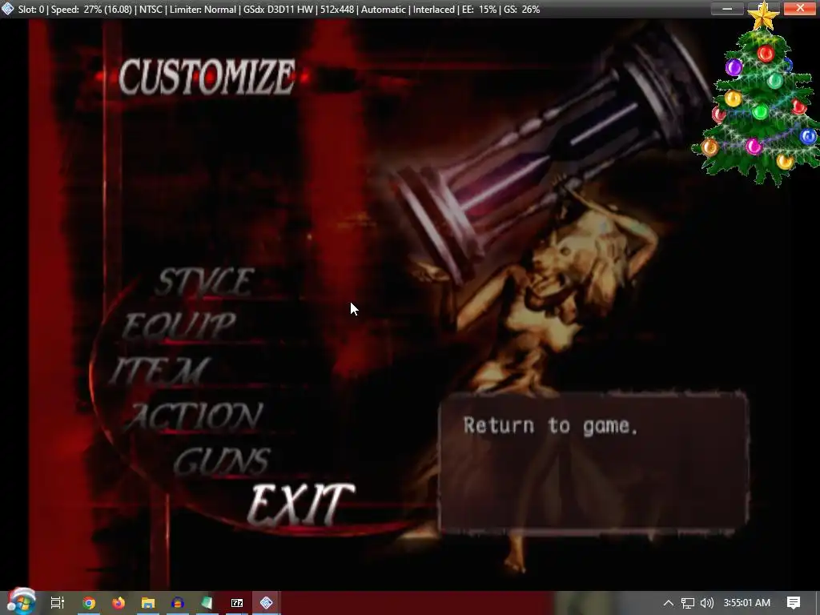Select GUNS in the Customize menu

click(x=223, y=462)
